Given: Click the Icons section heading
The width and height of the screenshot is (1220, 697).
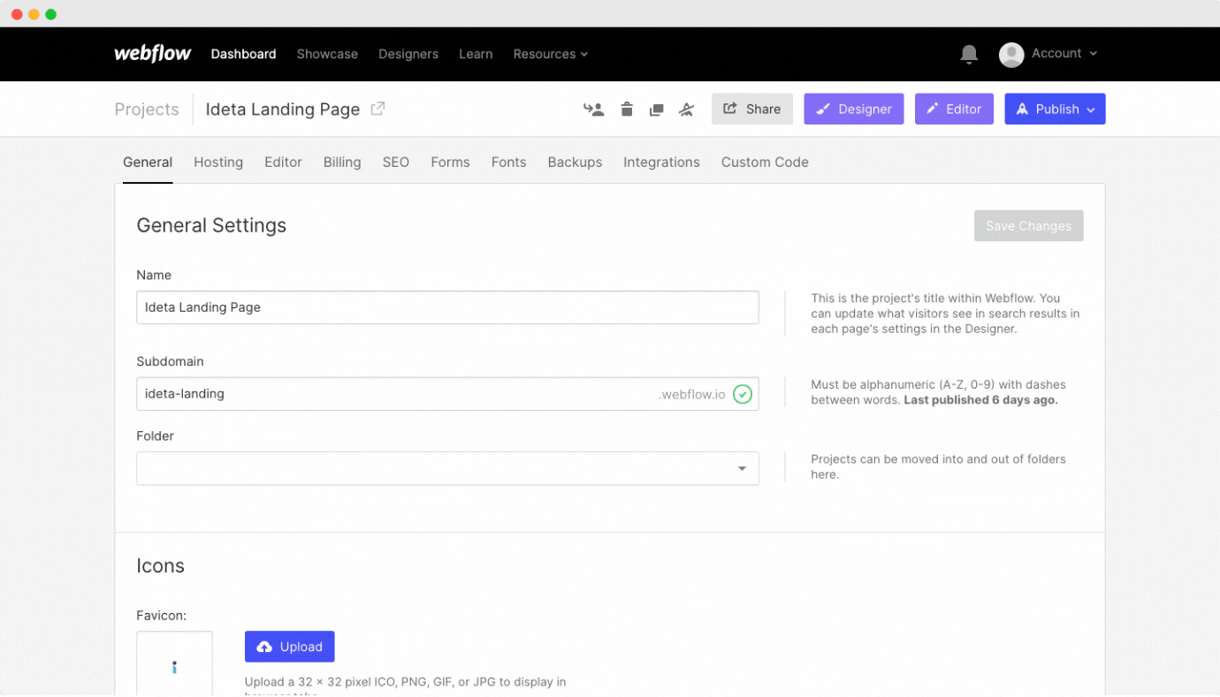Looking at the screenshot, I should coord(160,566).
